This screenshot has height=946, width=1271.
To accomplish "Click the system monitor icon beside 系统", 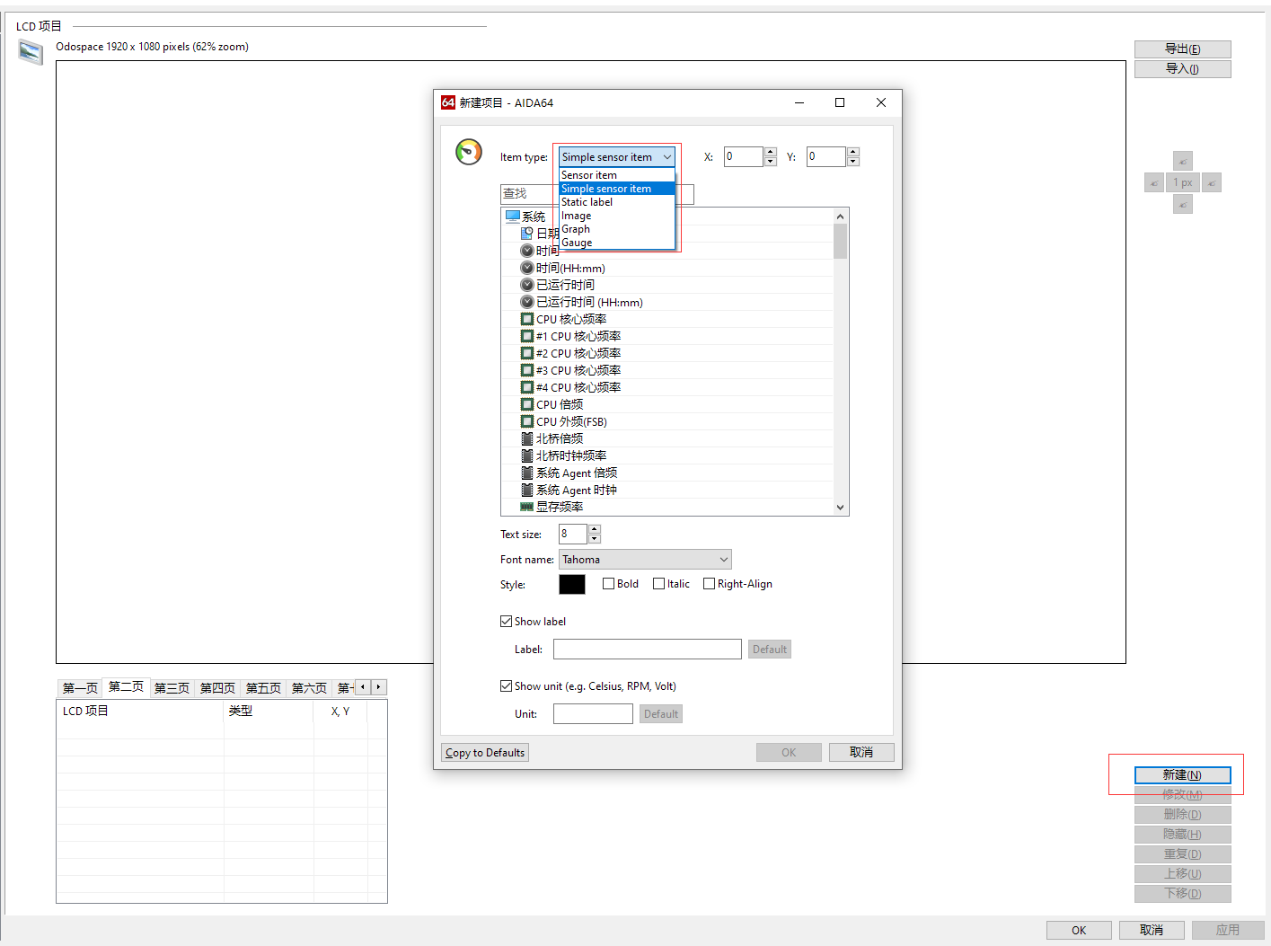I will click(x=513, y=217).
